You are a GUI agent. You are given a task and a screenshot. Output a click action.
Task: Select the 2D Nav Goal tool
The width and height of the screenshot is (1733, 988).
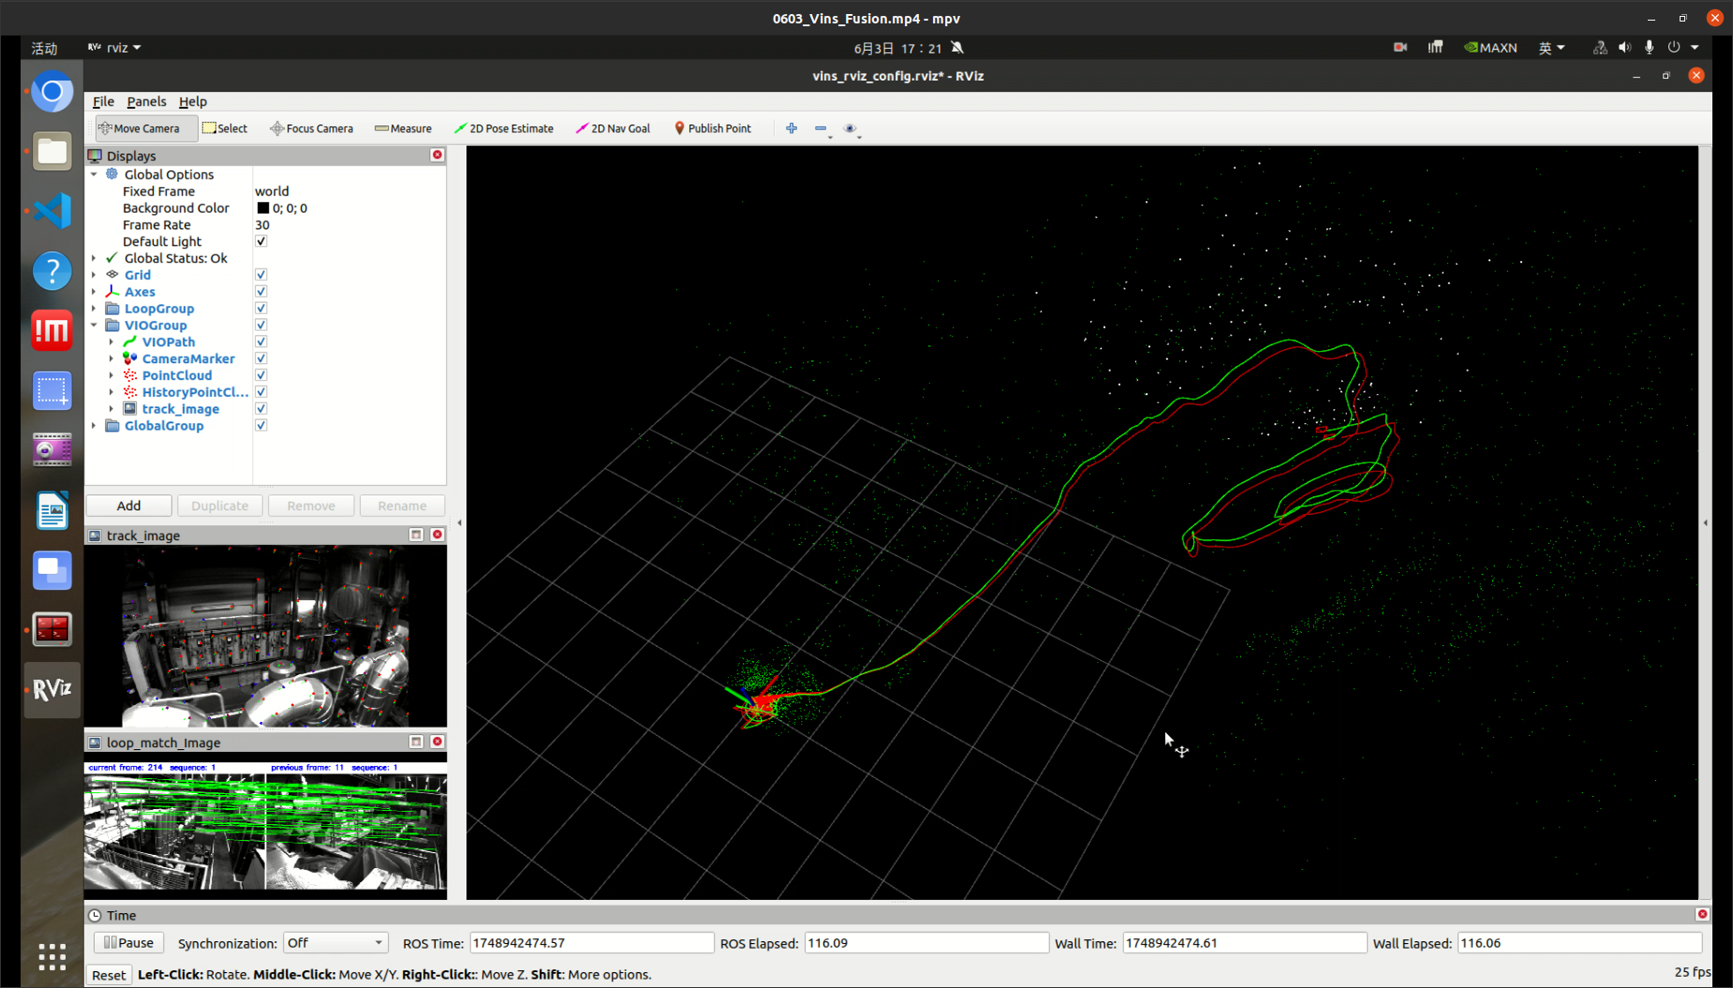614,128
